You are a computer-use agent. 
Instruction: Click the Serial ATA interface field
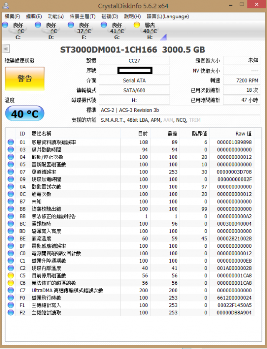[x=134, y=80]
